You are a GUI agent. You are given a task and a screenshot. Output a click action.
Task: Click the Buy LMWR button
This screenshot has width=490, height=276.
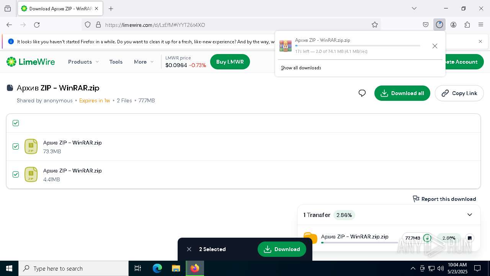(x=230, y=62)
